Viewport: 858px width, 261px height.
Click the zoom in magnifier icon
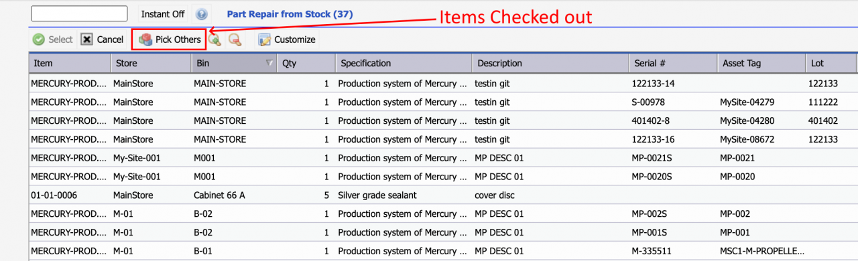pos(214,39)
